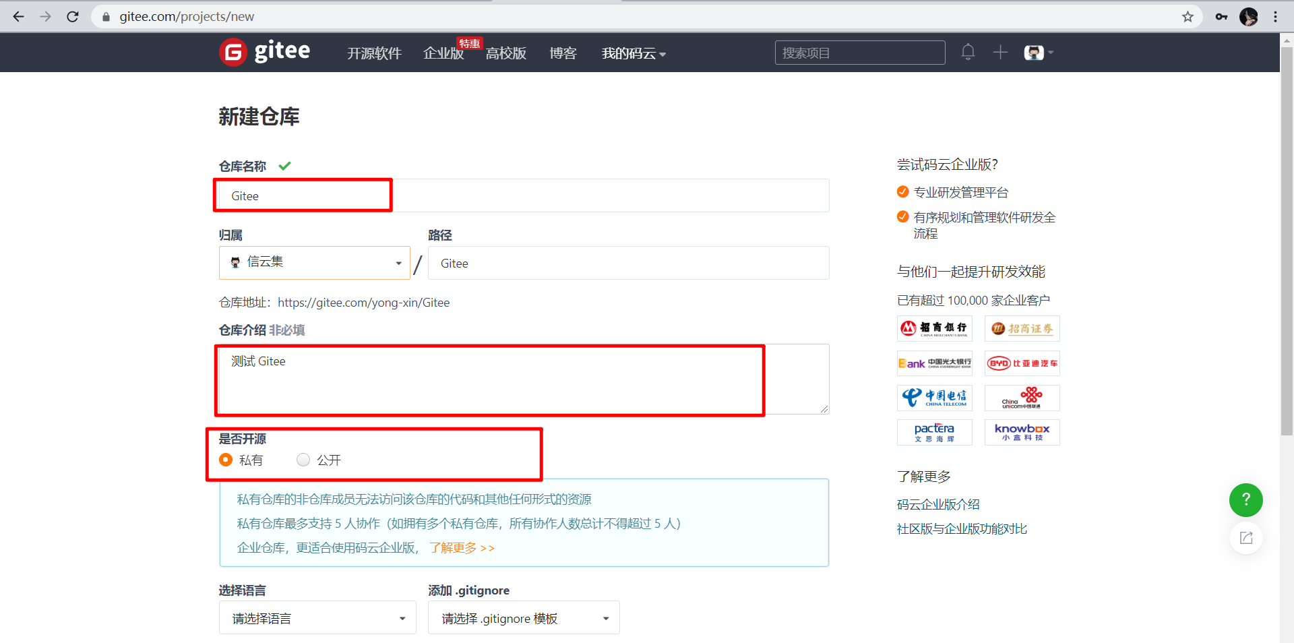Open 企业版 in the navbar

point(443,53)
